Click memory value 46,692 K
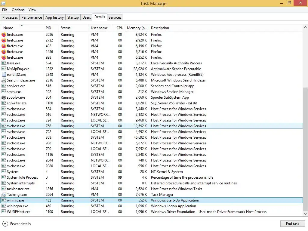308x231 pixels. tap(140, 137)
